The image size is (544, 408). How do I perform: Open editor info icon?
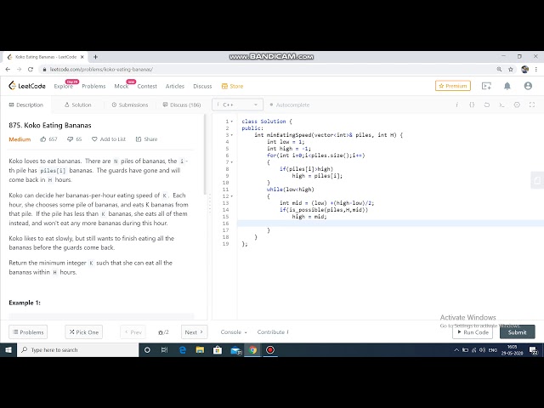pyautogui.click(x=457, y=105)
